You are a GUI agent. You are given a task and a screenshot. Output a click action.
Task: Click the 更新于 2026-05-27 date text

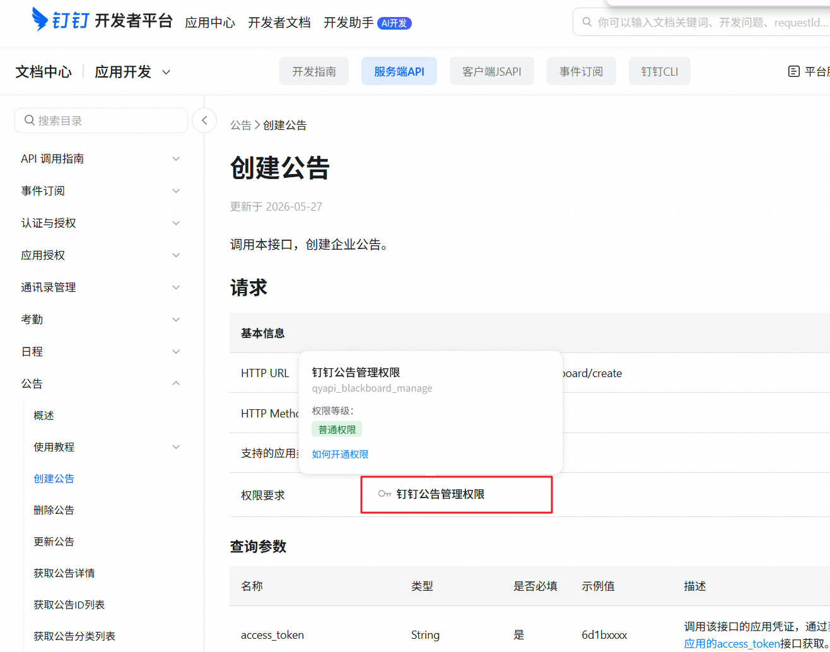276,207
